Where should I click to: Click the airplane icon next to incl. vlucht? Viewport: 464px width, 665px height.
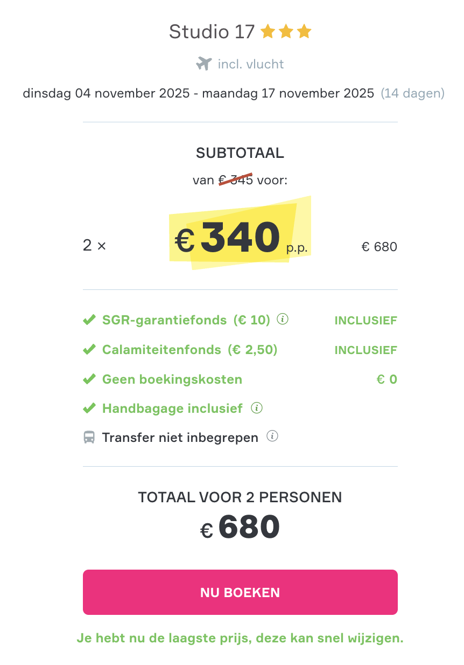pos(203,63)
